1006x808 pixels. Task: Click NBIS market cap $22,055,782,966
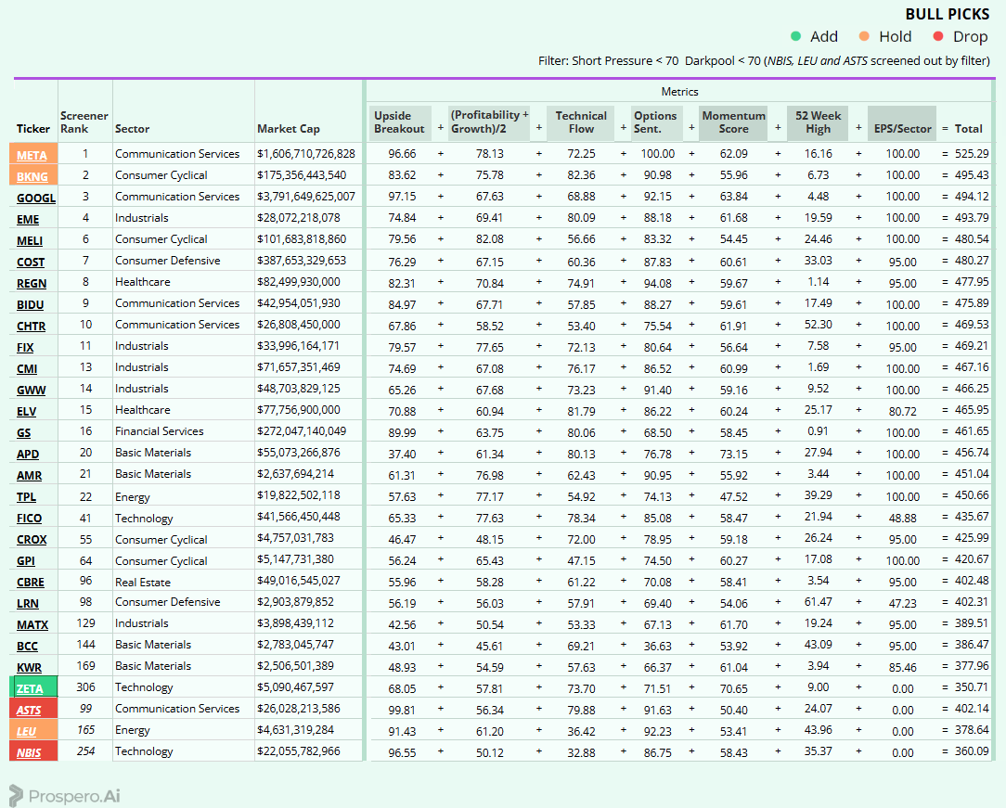click(298, 750)
